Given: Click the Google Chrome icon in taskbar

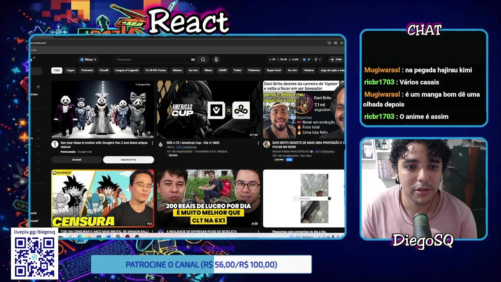Looking at the screenshot, I should tap(118, 237).
